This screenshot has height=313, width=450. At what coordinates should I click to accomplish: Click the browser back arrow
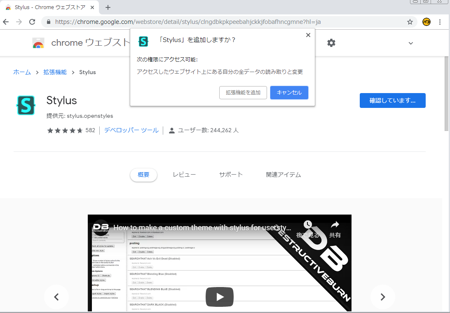pyautogui.click(x=6, y=22)
